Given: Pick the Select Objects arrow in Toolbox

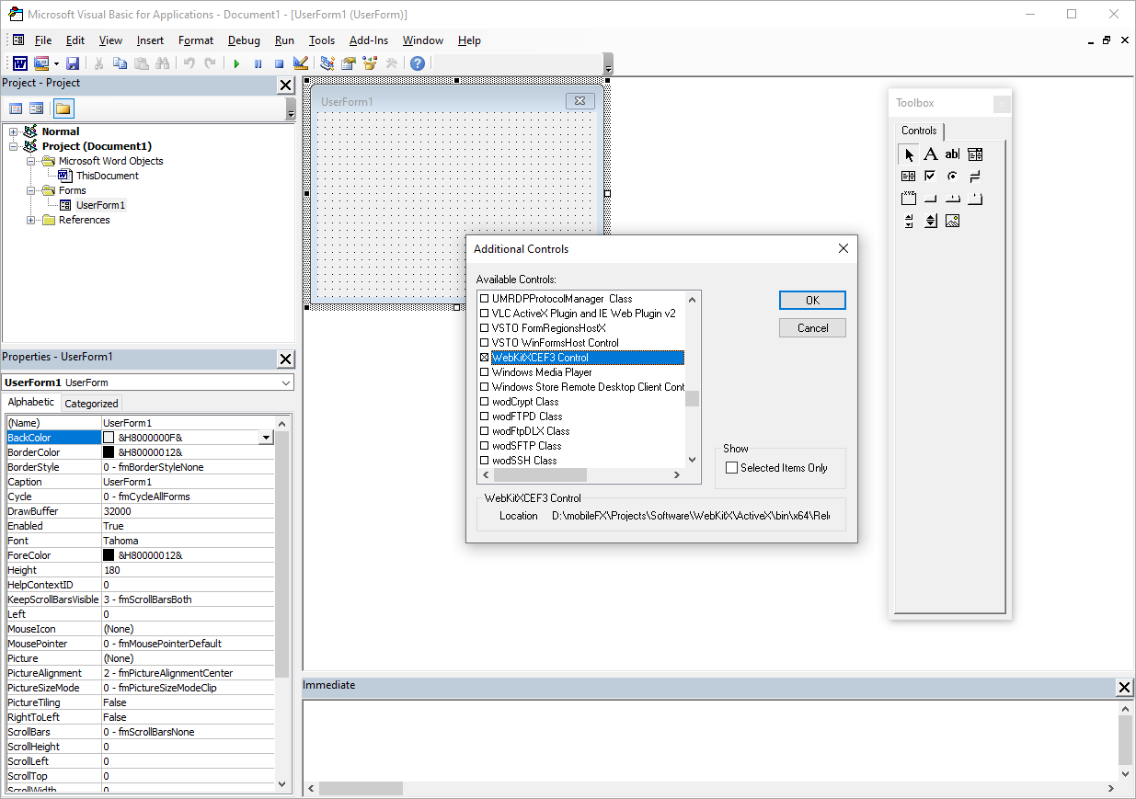Looking at the screenshot, I should tap(909, 154).
